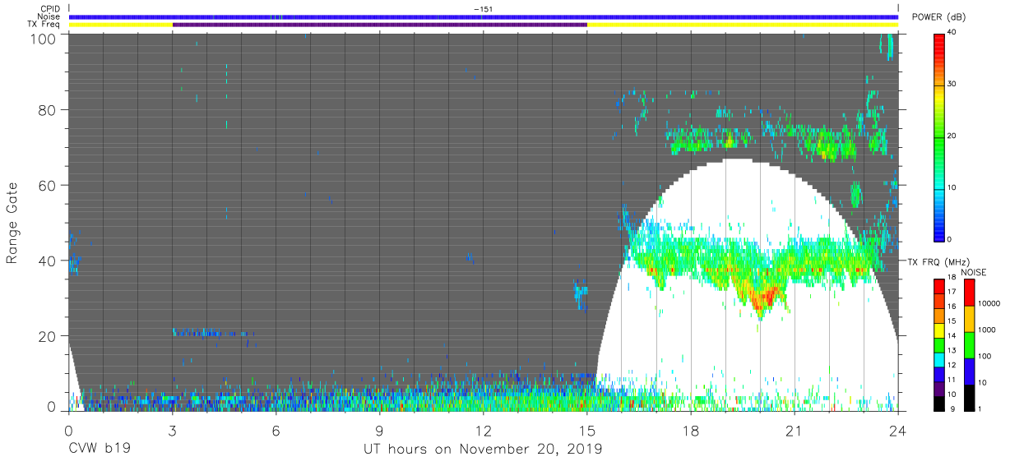Click the hour 12 tick on the time axis

[x=483, y=429]
